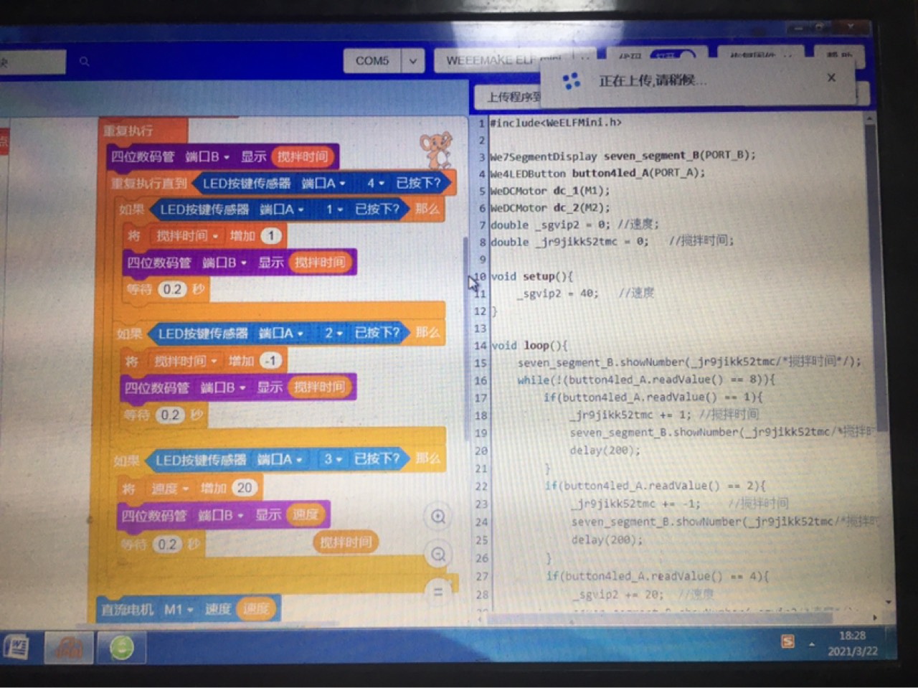Click the Sogou input icon in the system tray
This screenshot has width=918, height=688.
[x=787, y=641]
